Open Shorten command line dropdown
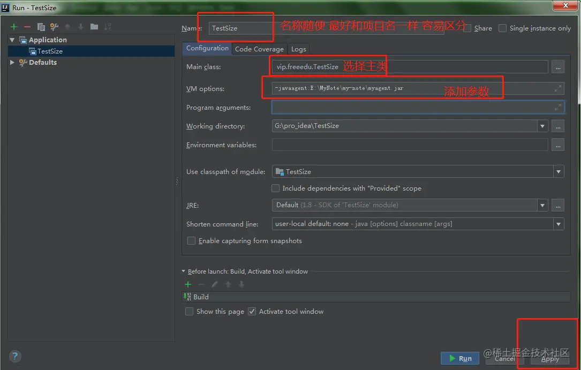This screenshot has height=370, width=581. (x=559, y=224)
